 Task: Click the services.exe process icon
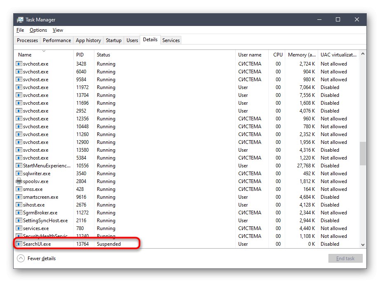(19, 228)
